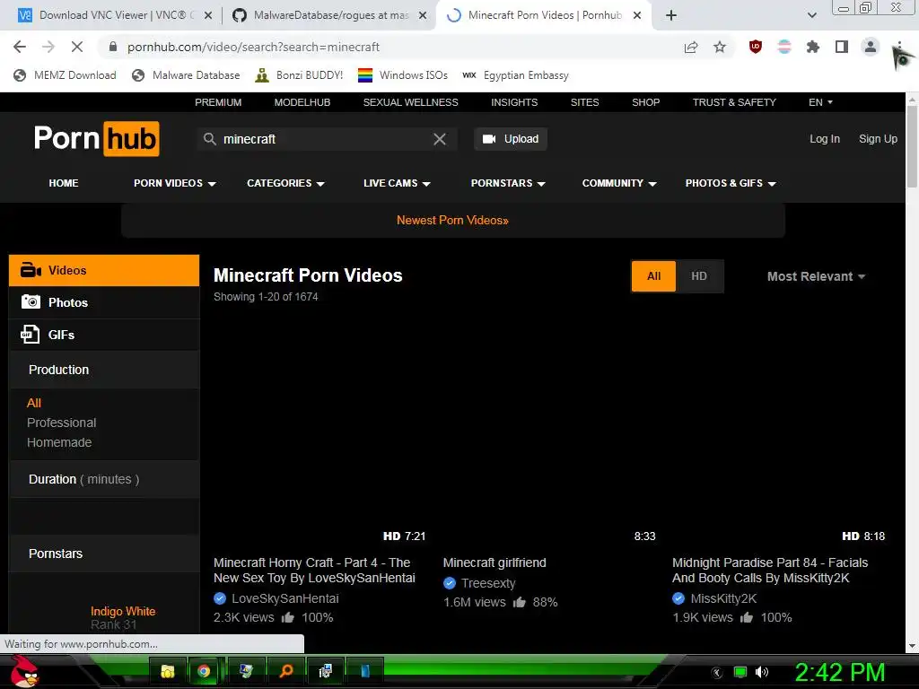The height and width of the screenshot is (689, 919).
Task: Go back using the browser back arrow
Action: [x=20, y=47]
